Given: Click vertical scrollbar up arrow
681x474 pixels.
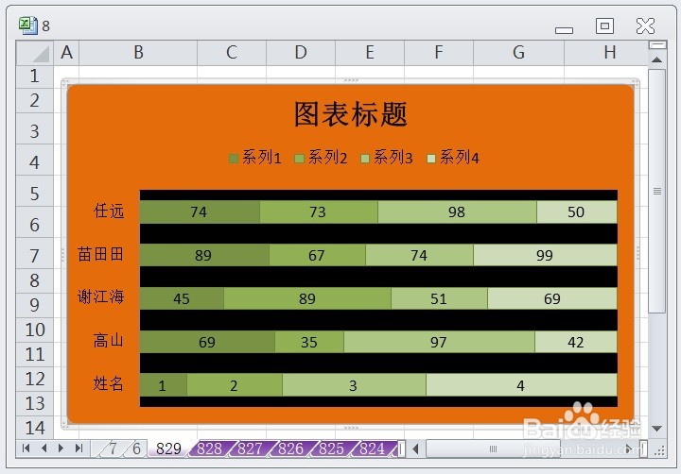Looking at the screenshot, I should [x=656, y=59].
